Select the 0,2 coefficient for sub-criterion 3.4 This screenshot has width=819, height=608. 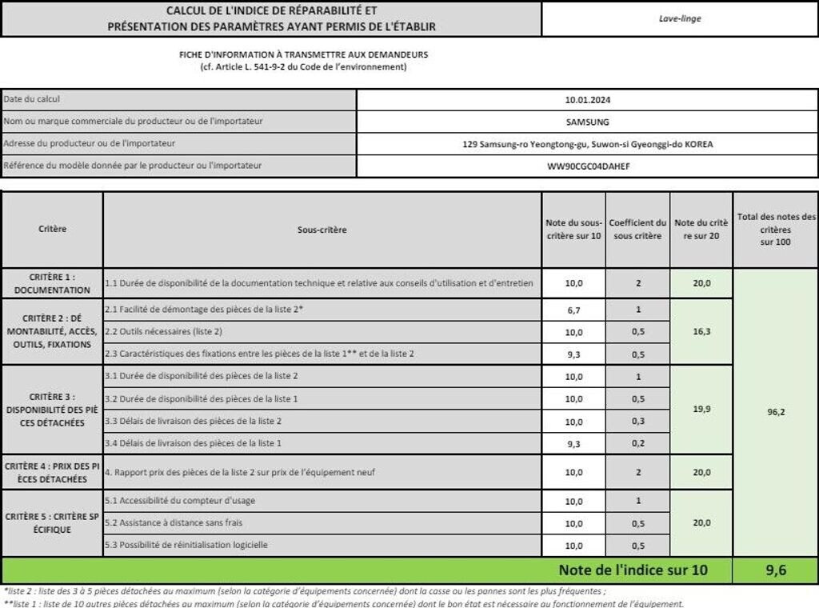click(x=637, y=443)
